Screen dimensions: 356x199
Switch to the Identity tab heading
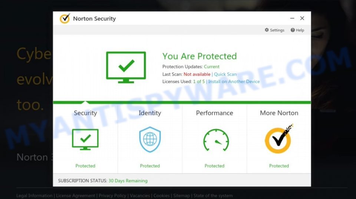pyautogui.click(x=150, y=113)
